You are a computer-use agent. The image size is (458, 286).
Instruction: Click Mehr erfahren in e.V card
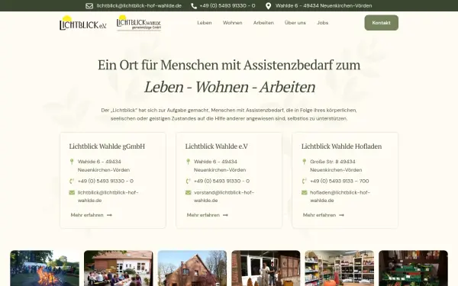(203, 215)
